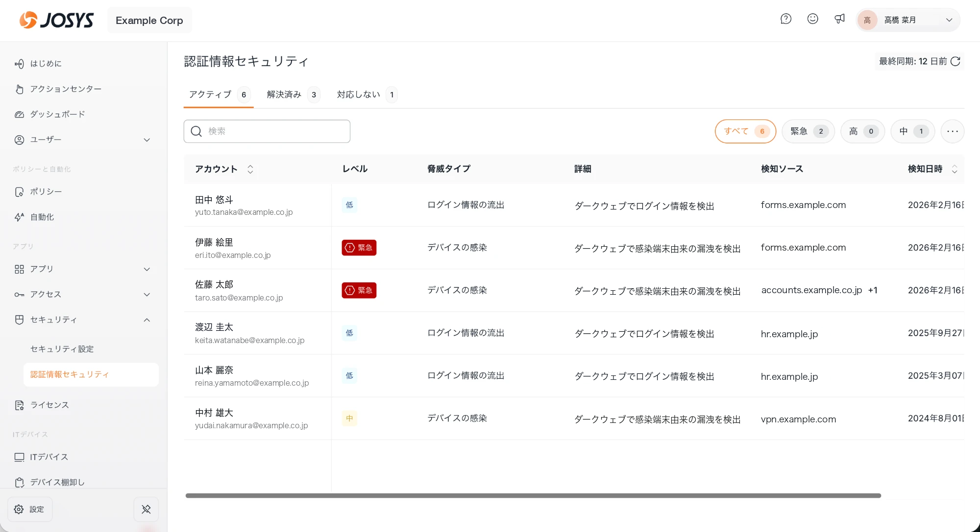Filter by すべて level

[x=745, y=132]
